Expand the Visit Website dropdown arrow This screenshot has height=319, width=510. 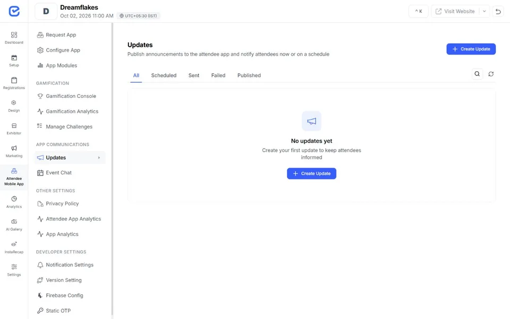pos(484,11)
